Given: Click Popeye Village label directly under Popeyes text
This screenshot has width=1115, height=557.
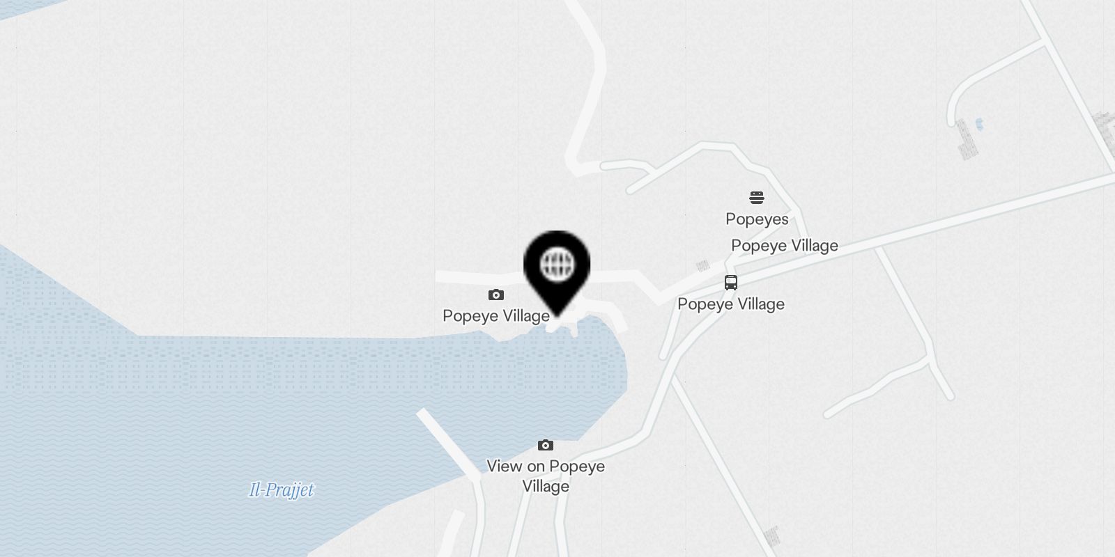Looking at the screenshot, I should tap(785, 246).
